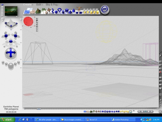
Task: Click the family color swatch in selection palette
Action: [131, 112]
